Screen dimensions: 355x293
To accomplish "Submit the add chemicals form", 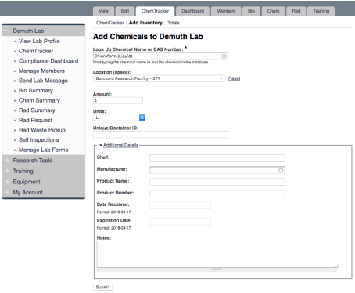I will (x=102, y=287).
